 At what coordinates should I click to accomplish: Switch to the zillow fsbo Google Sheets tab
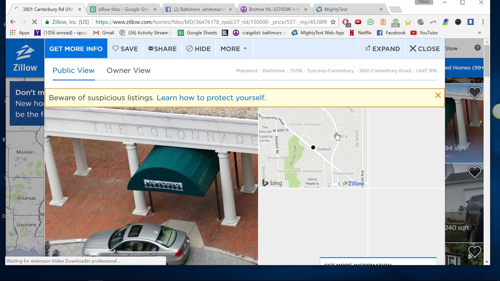click(123, 9)
